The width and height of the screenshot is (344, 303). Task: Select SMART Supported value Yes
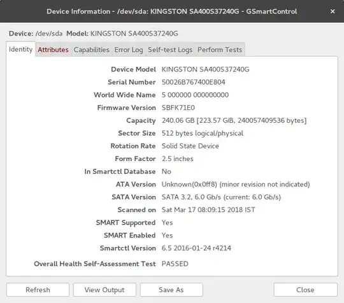tap(167, 223)
